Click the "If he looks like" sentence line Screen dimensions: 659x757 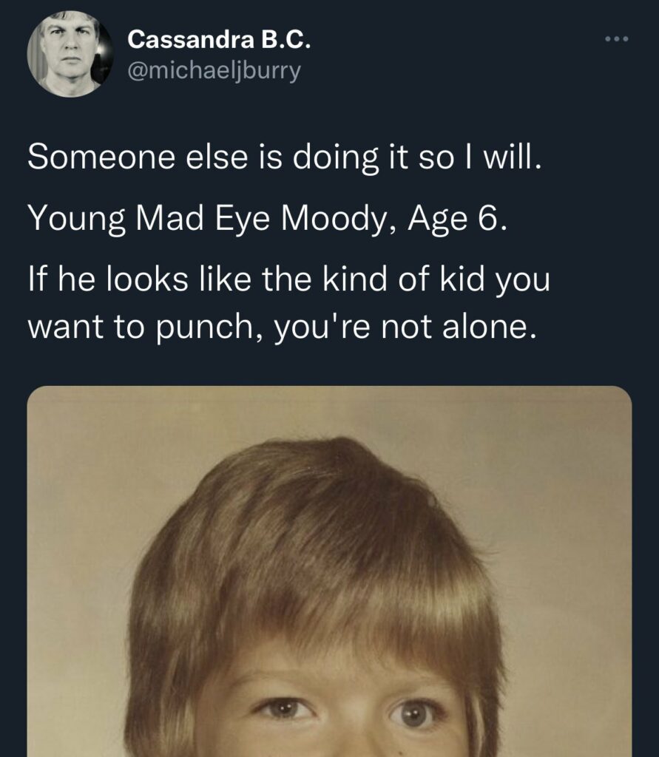click(x=288, y=282)
